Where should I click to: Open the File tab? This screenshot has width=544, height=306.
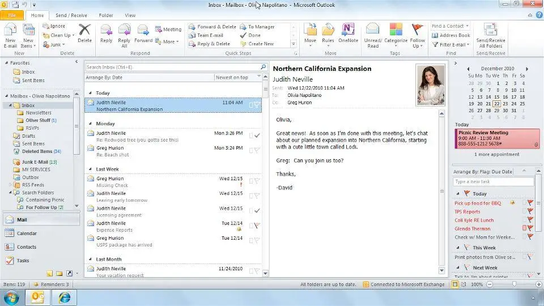[x=12, y=15]
